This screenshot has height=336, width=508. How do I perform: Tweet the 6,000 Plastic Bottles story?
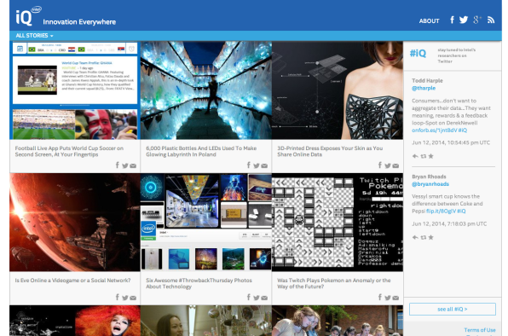257,165
